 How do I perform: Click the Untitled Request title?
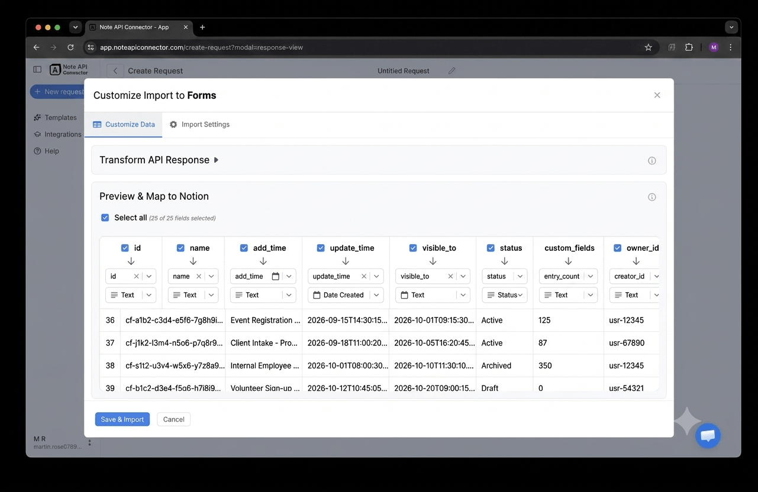[x=404, y=71]
